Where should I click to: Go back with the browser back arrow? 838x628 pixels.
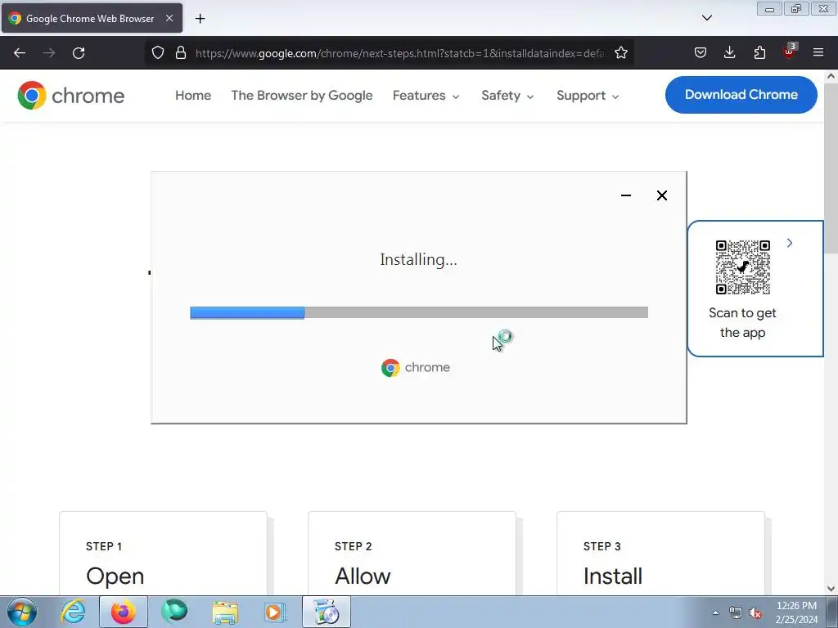click(x=20, y=53)
